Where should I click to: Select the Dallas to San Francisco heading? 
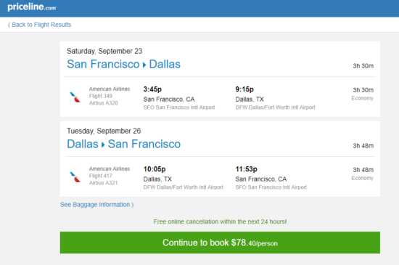(123, 144)
